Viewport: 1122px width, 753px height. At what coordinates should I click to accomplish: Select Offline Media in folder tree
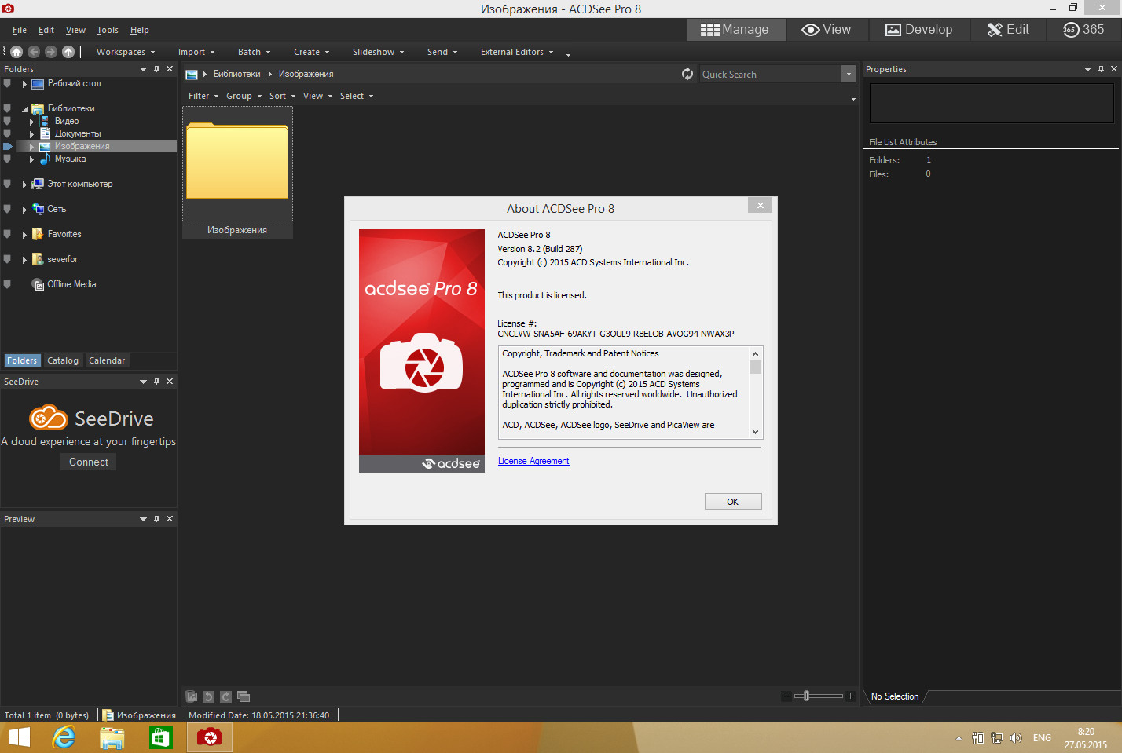[x=71, y=284]
